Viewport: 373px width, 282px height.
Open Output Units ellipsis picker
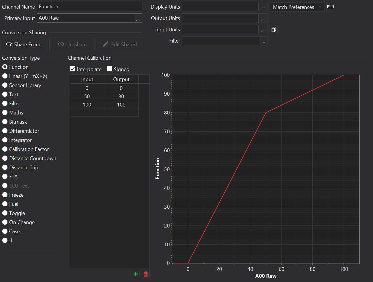click(x=263, y=18)
